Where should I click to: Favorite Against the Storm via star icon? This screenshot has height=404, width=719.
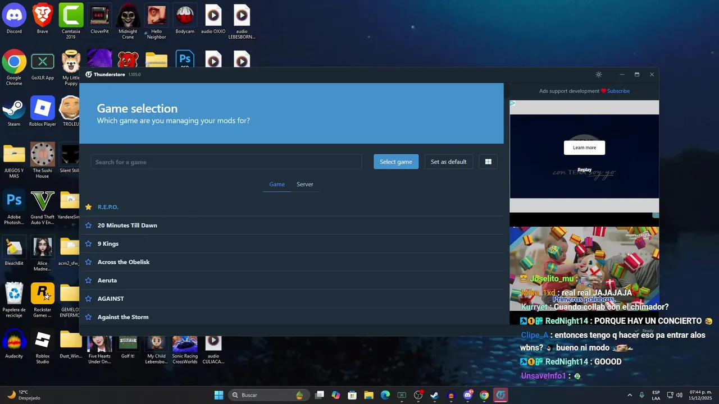88,318
